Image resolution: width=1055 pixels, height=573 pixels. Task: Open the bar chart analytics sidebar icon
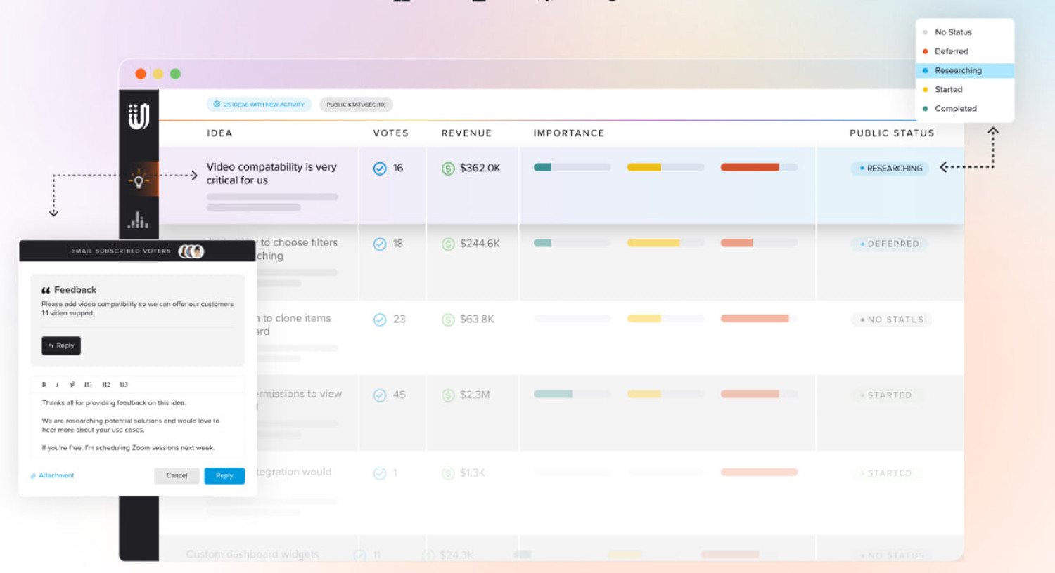click(x=139, y=221)
